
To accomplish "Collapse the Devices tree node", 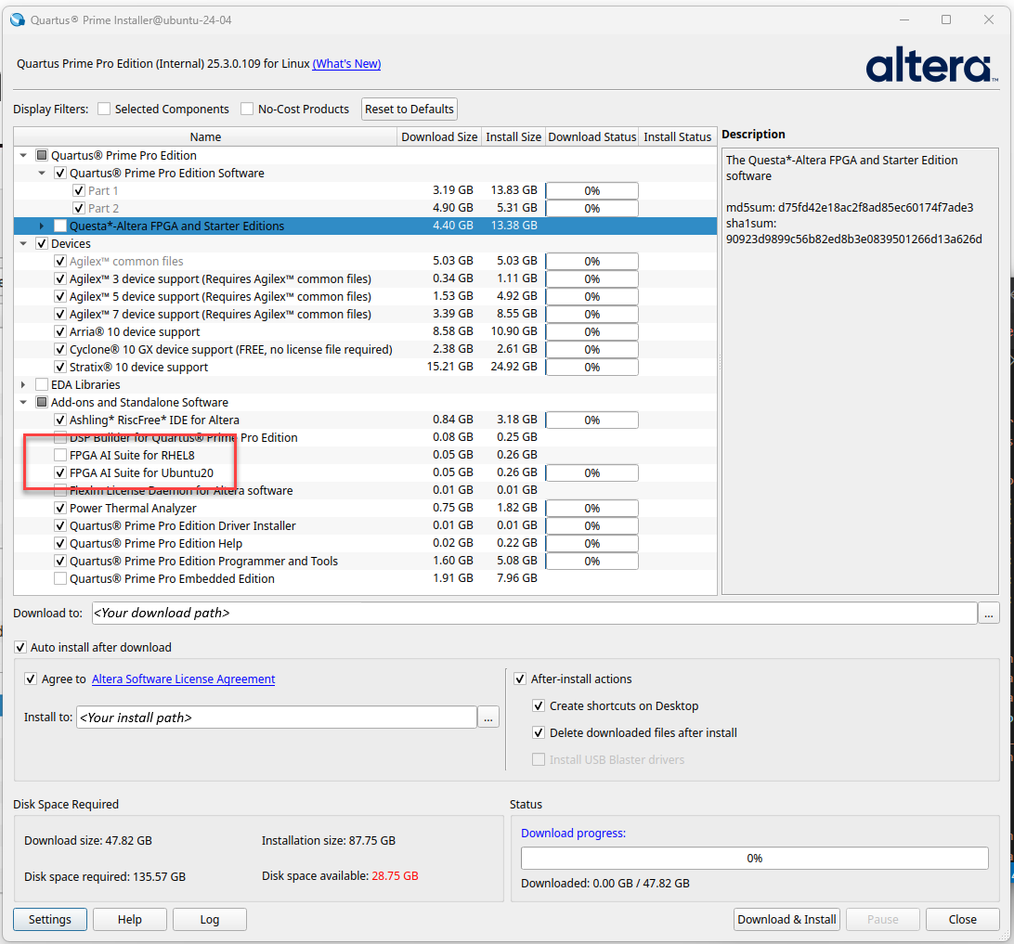I will (x=23, y=244).
